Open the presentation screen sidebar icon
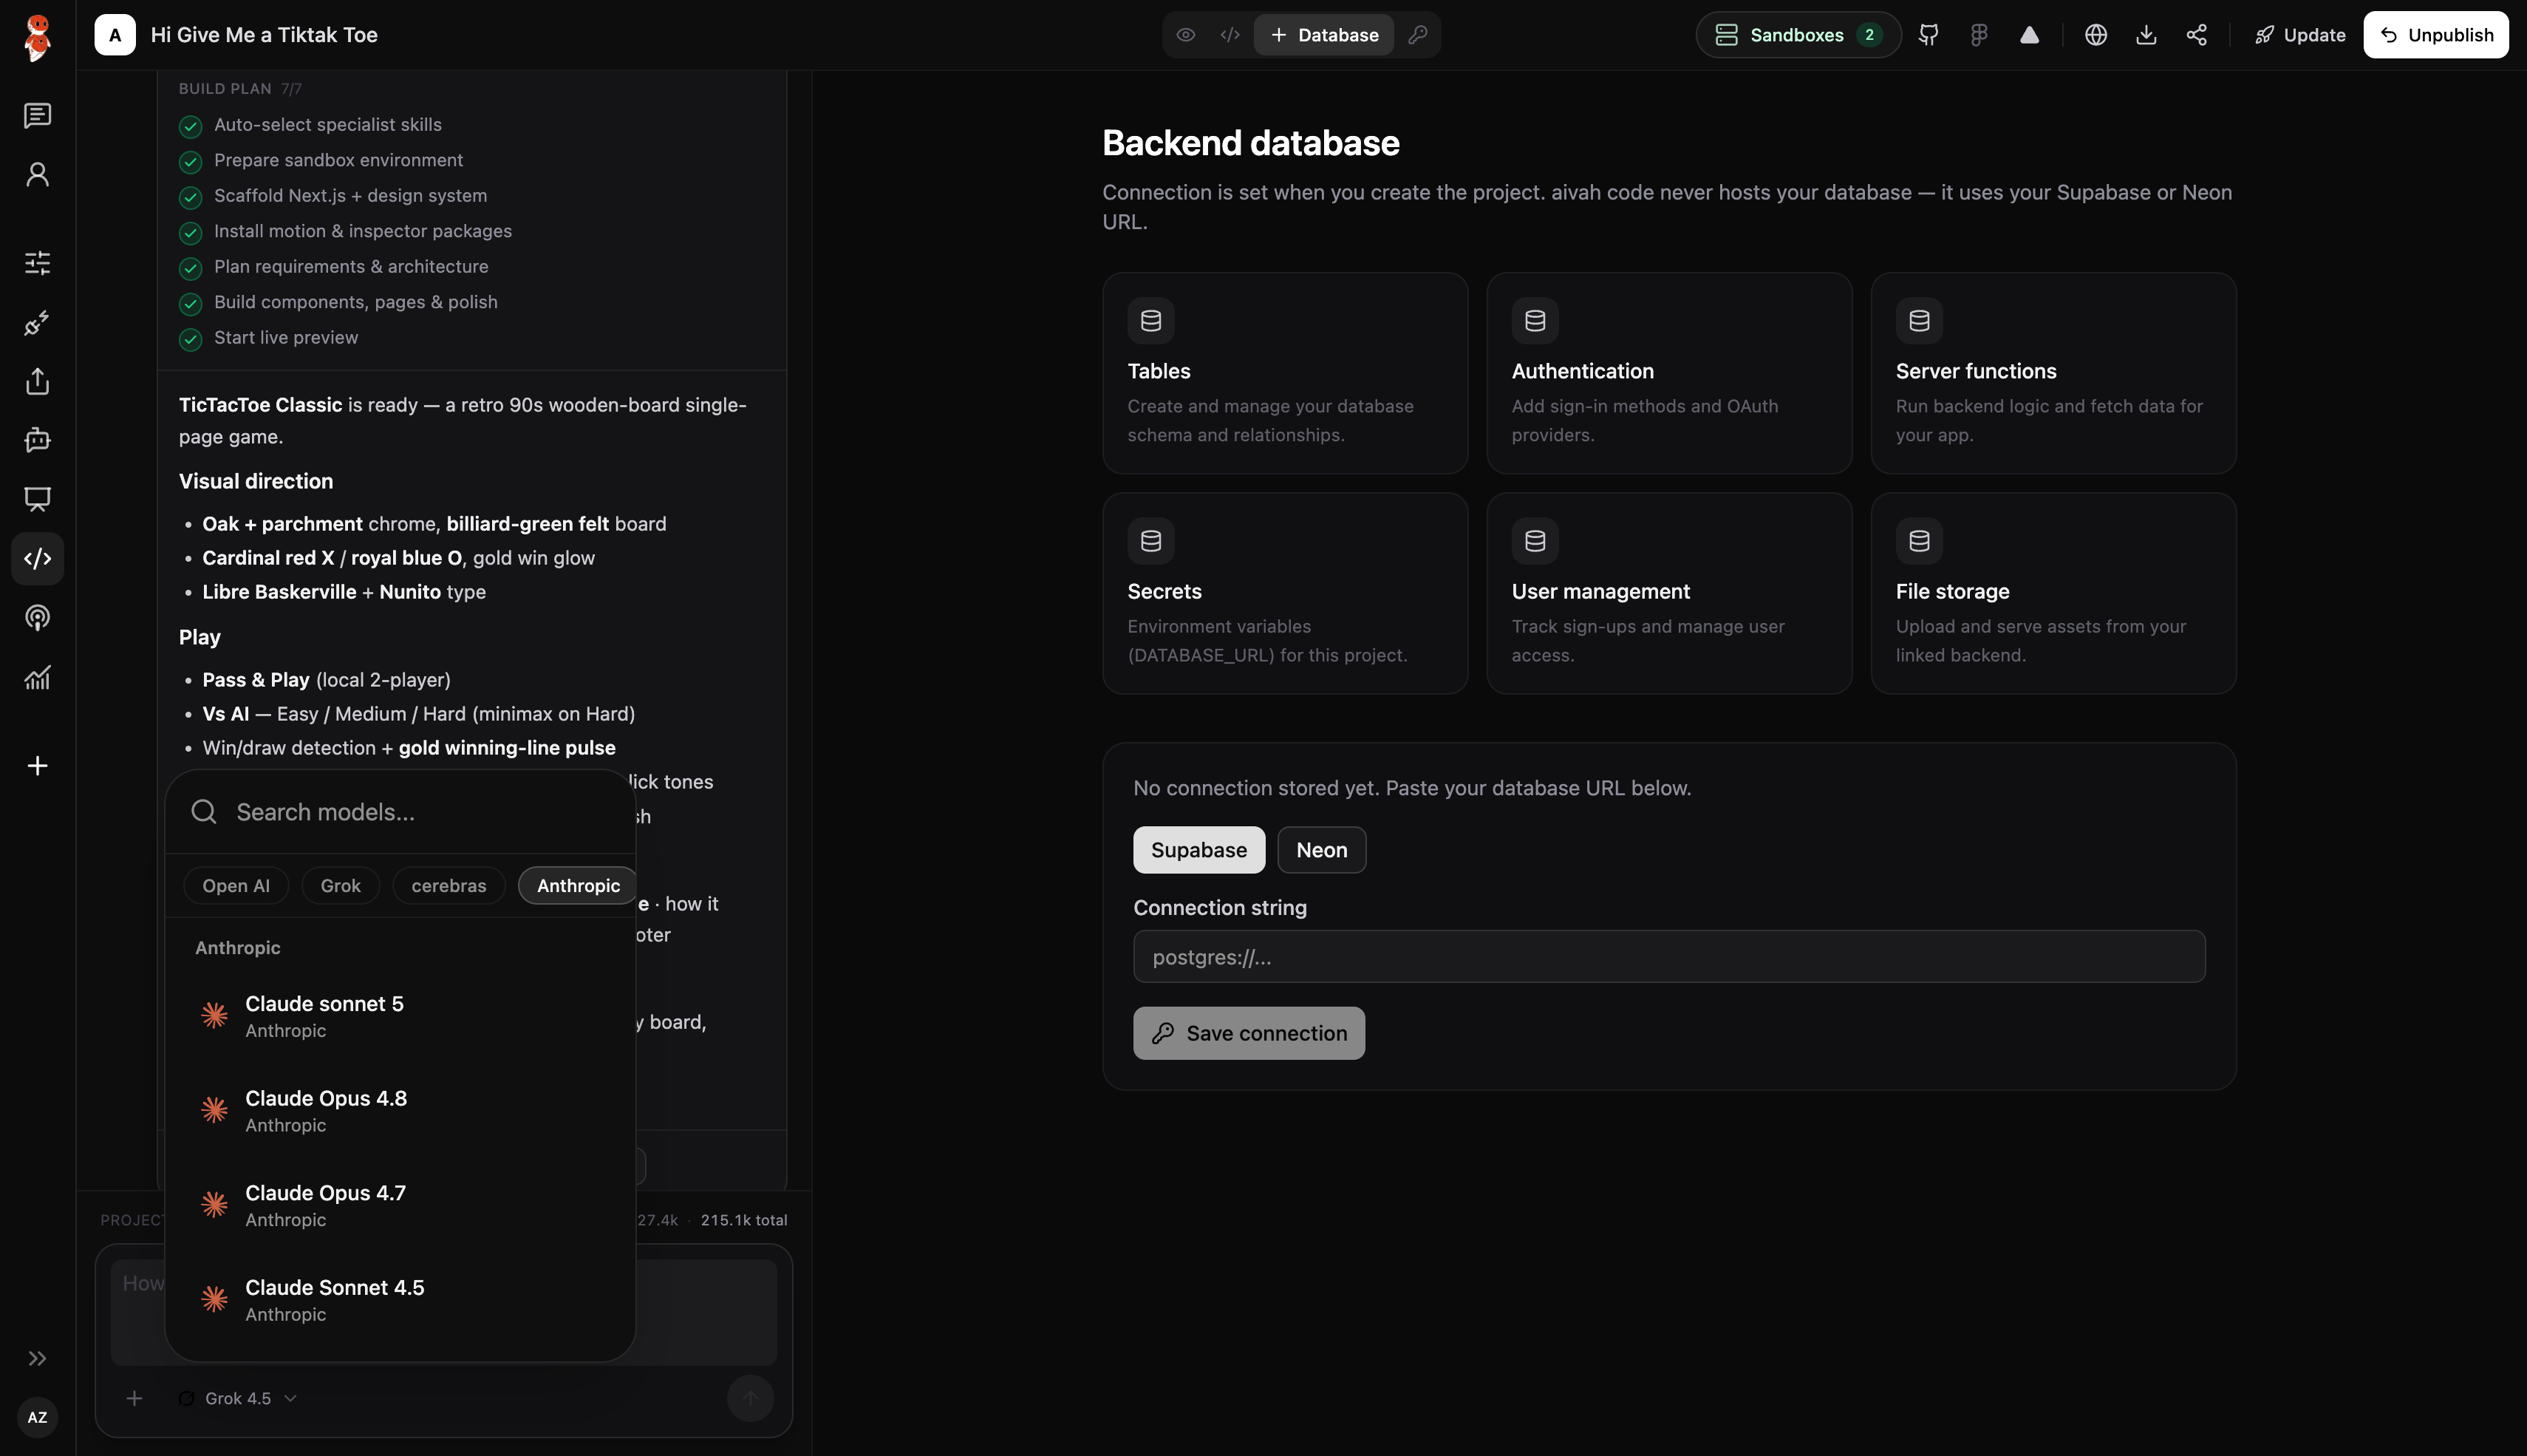Image resolution: width=2527 pixels, height=1456 pixels. [x=37, y=499]
